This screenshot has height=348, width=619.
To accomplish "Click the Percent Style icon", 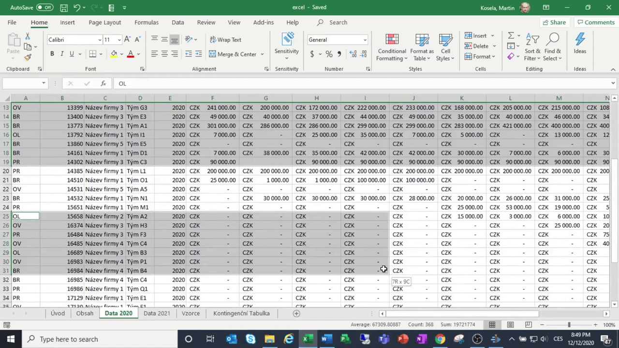I will click(329, 54).
